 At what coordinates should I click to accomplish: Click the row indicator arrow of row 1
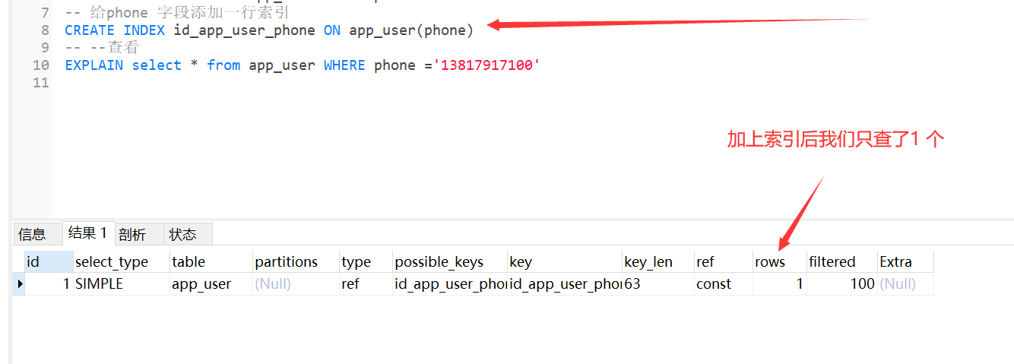click(x=19, y=284)
